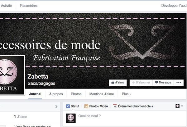The width and height of the screenshot is (187, 127).
Task: Open the Paramètres menu item
Action: [29, 6]
